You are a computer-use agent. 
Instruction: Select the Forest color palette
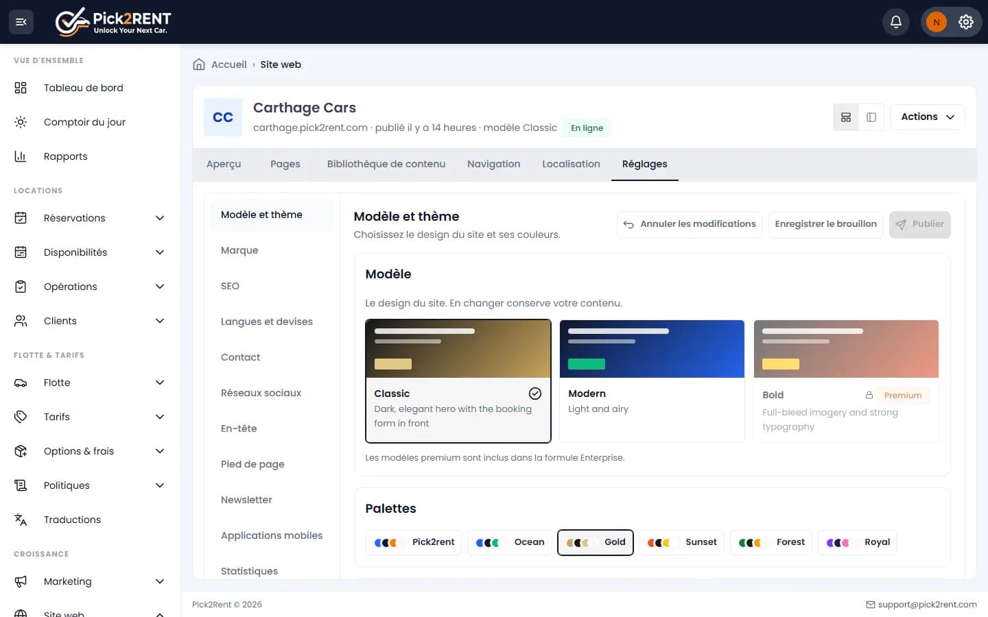coord(771,542)
